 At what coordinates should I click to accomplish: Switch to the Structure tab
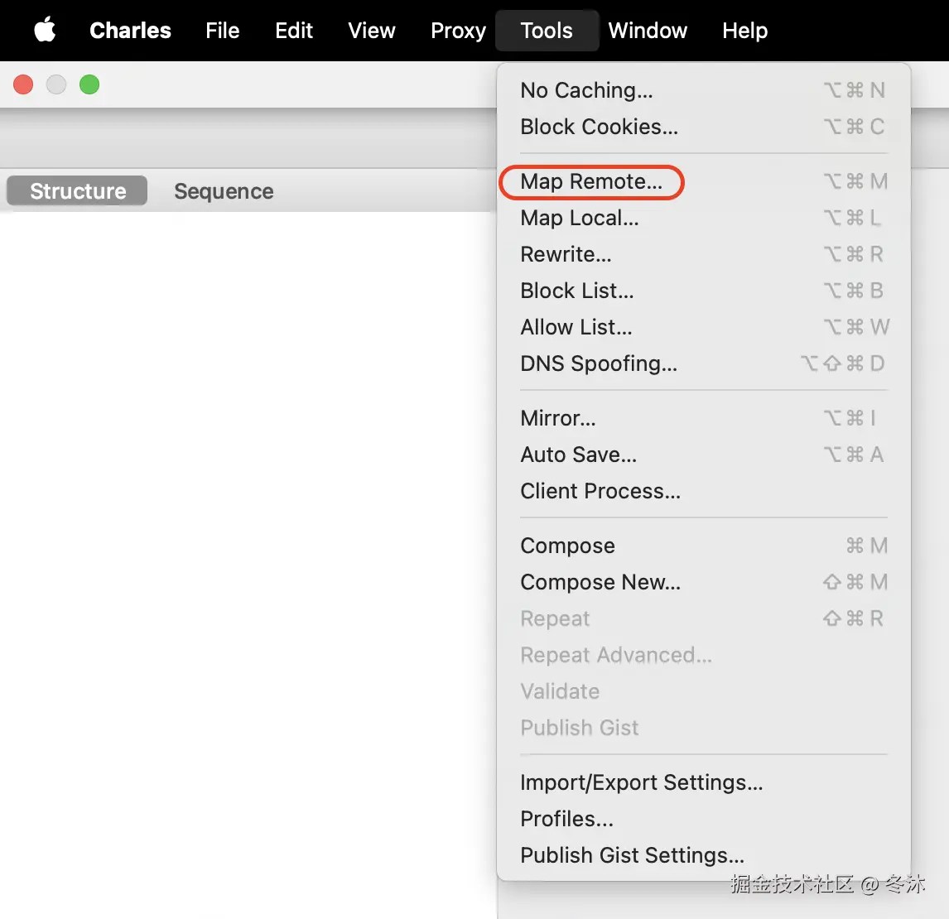coord(77,190)
